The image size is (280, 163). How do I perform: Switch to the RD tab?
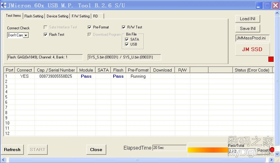pos(97,16)
